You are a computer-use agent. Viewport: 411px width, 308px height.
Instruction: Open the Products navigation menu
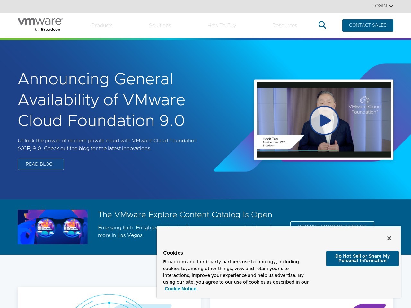(102, 25)
